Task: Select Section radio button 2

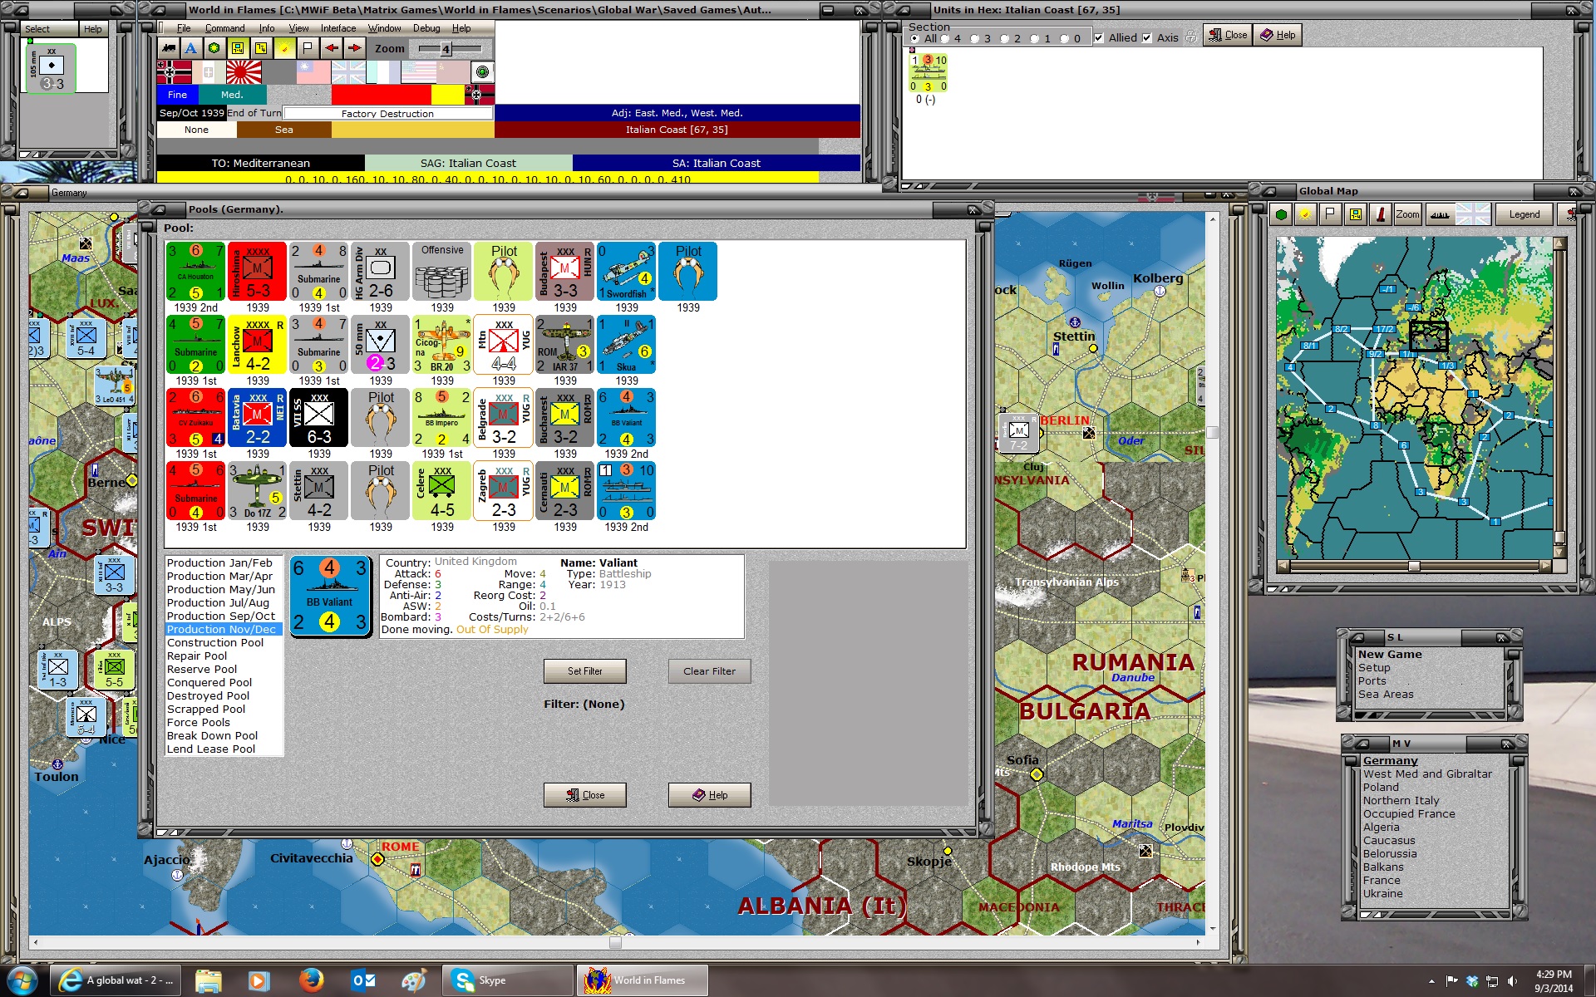Action: click(x=1005, y=37)
